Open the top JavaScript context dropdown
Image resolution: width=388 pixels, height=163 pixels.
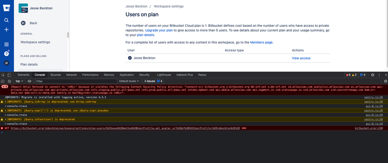tap(19, 81)
